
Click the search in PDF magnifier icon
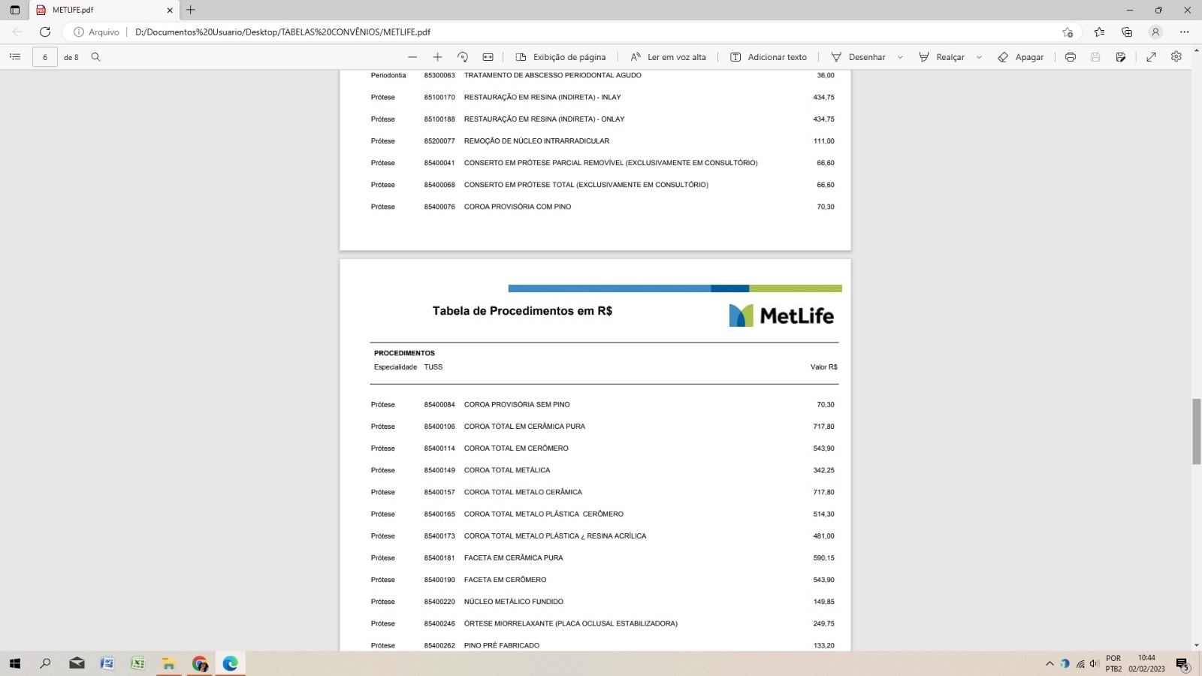95,57
